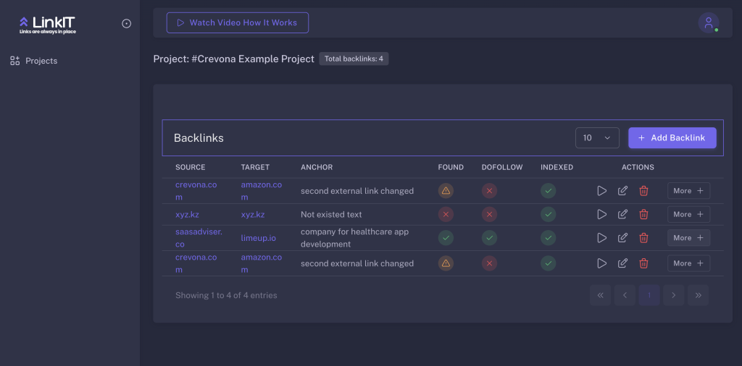Click the Dofollow checkmark for limeup.io row

coord(489,238)
